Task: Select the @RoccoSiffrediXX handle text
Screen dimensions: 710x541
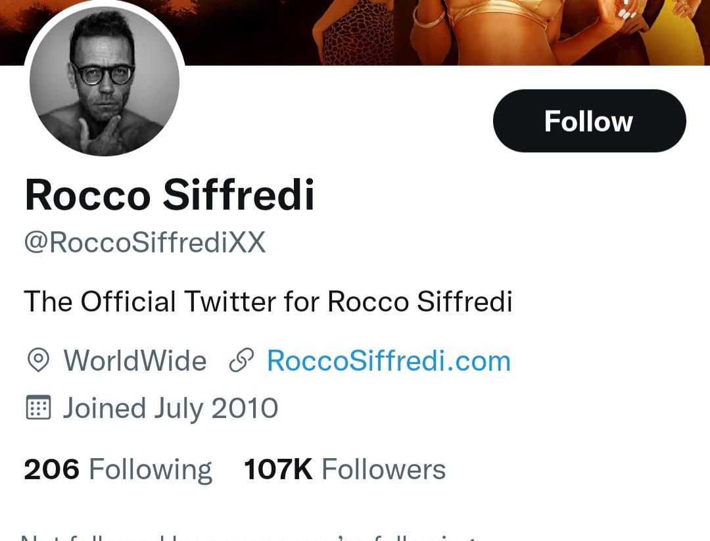Action: [145, 243]
